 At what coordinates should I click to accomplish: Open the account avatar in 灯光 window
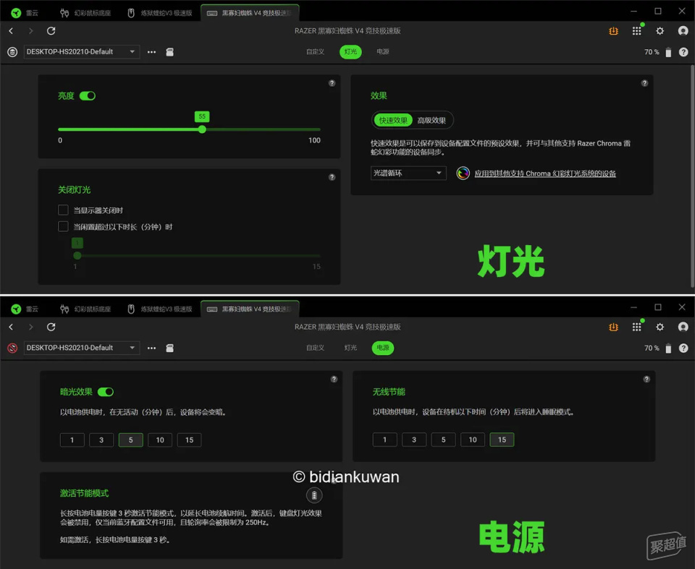pyautogui.click(x=683, y=31)
